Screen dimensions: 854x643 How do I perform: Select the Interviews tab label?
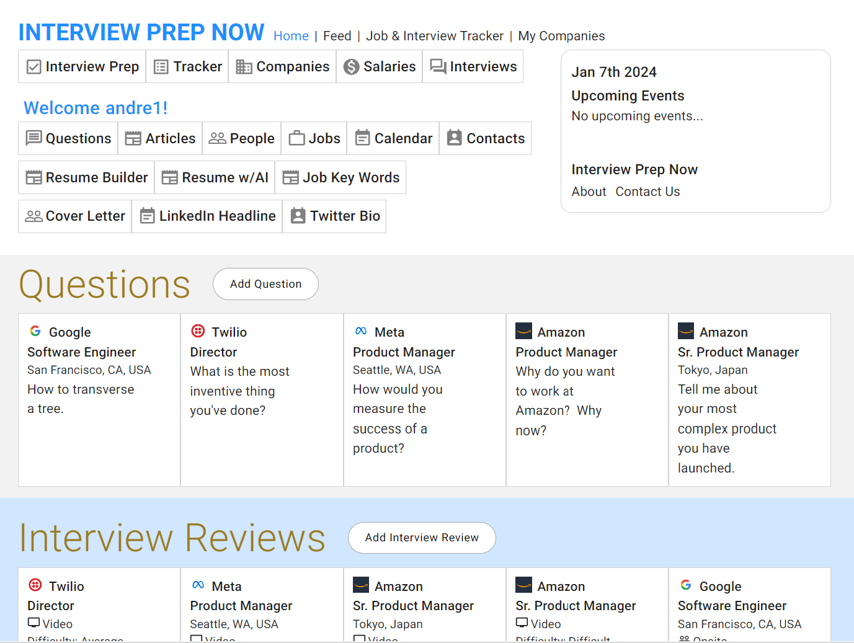pos(483,66)
